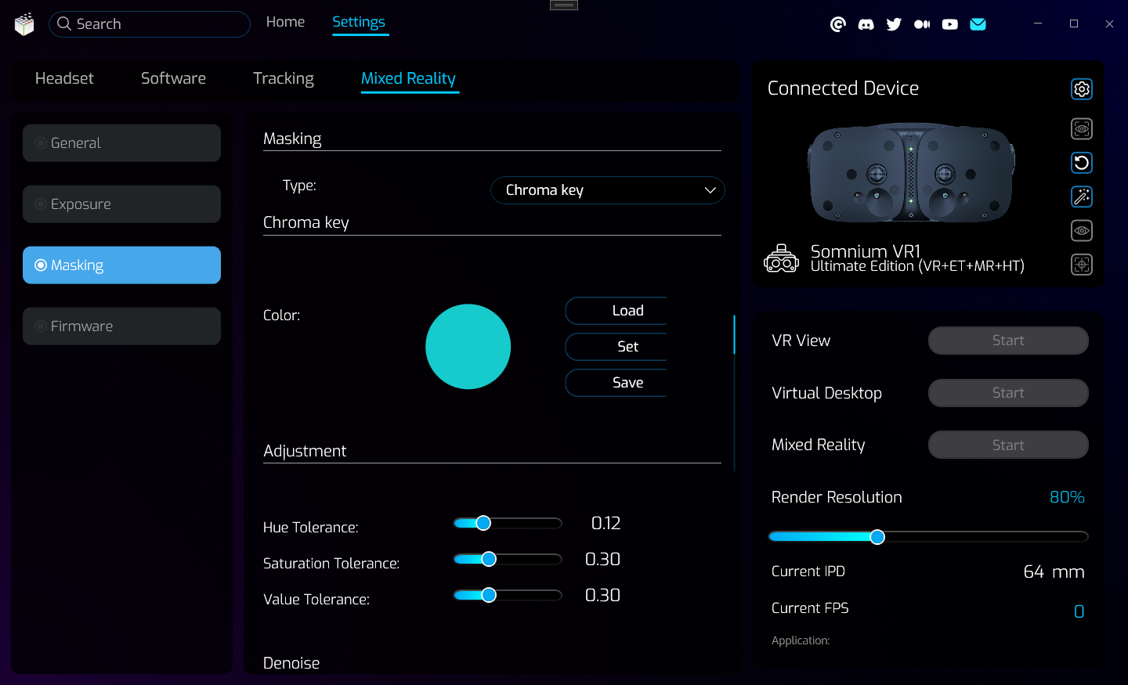Switch to the Tracking tab
The height and width of the screenshot is (685, 1128).
click(284, 78)
